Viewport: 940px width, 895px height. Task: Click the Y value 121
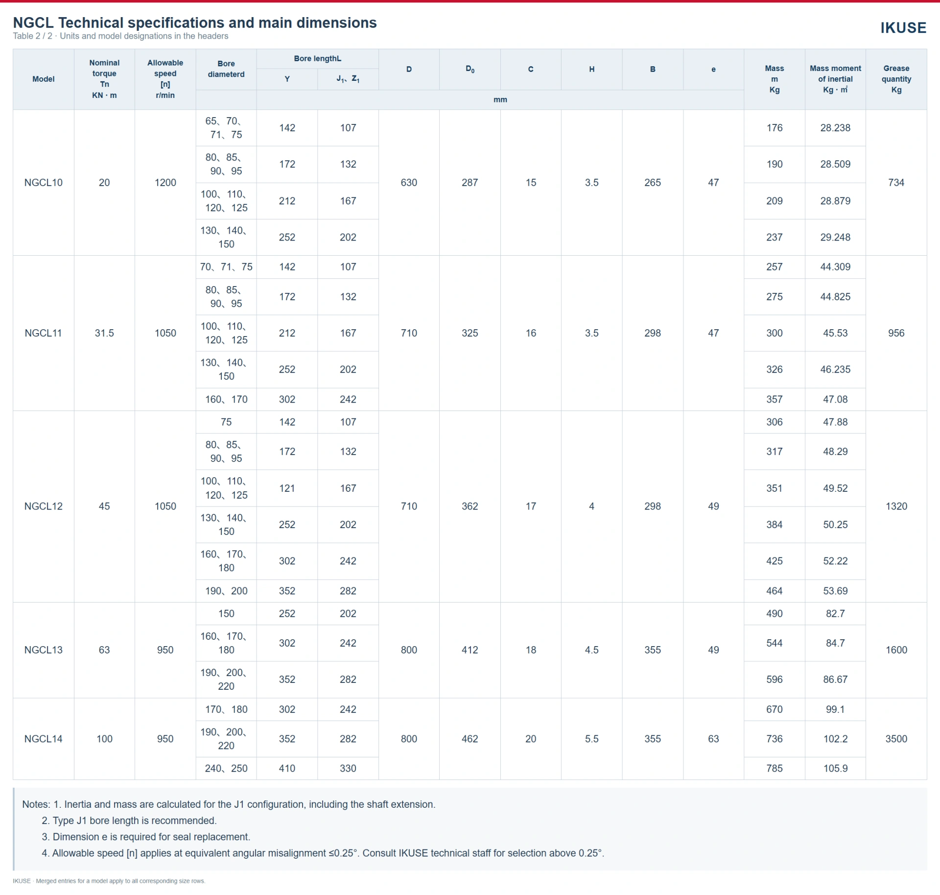click(287, 488)
